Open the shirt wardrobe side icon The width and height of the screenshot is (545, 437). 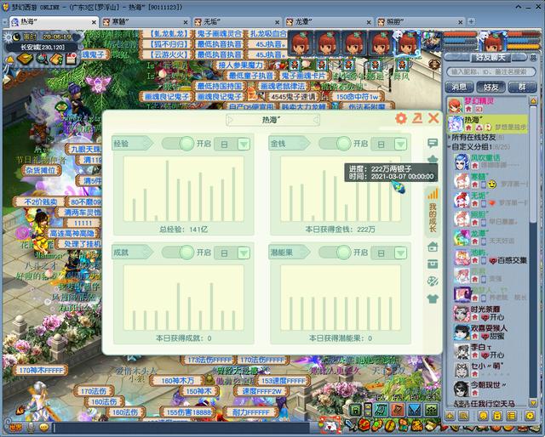433,298
